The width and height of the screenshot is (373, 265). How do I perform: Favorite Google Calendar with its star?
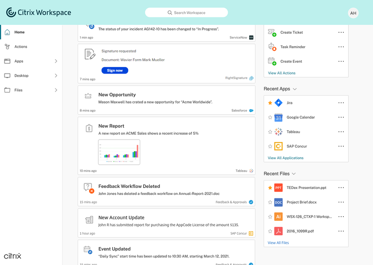pyautogui.click(x=270, y=117)
